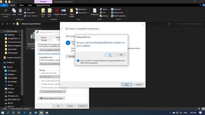
Task: Click Cut in Clipboard group
Action: [x=27, y=9]
